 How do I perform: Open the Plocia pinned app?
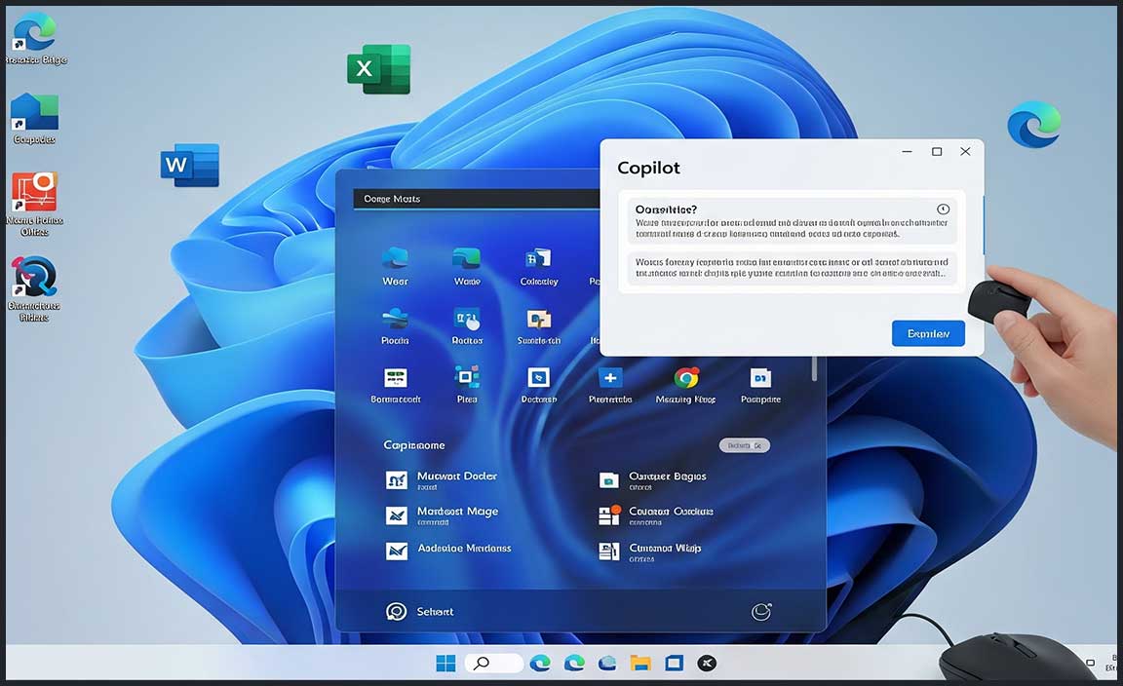click(x=395, y=326)
